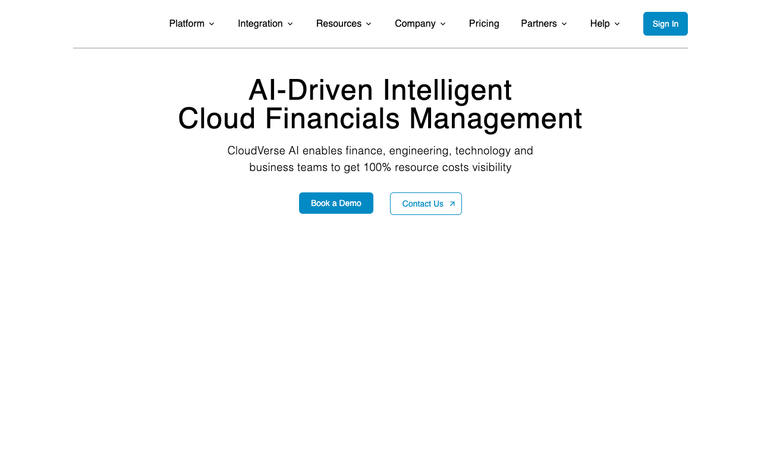Click the CloudVerse AI enables finance subtitle line
Viewport: 761px width, 475px height.
[x=380, y=151]
